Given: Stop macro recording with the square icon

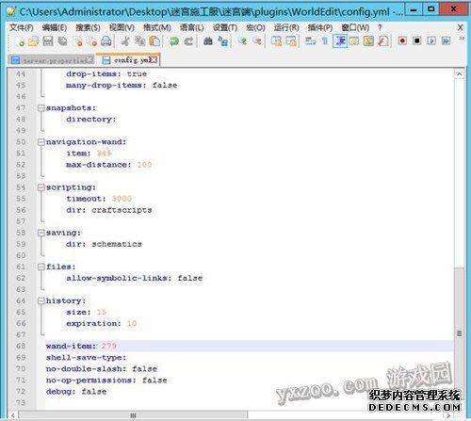Looking at the screenshot, I should (416, 41).
